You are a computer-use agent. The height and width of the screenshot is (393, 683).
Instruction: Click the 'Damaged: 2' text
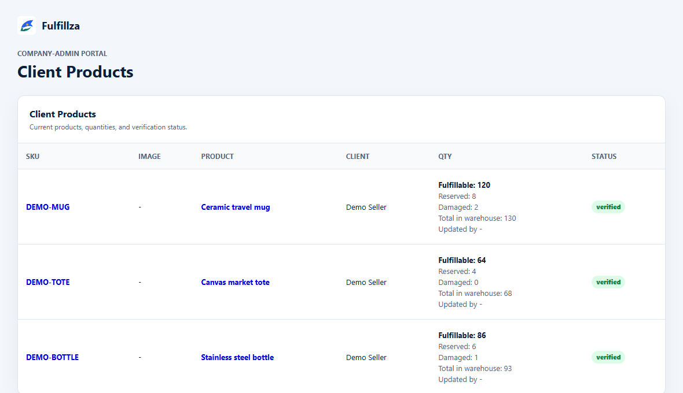(x=458, y=207)
